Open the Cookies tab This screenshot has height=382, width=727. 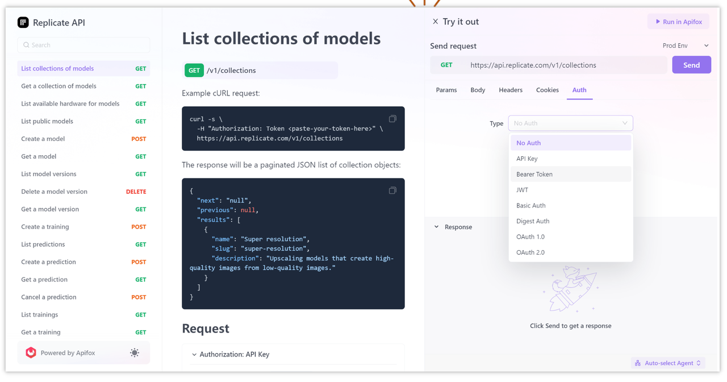coord(547,90)
